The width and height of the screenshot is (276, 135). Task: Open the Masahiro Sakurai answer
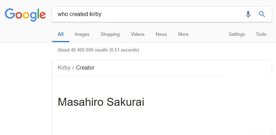tap(101, 102)
